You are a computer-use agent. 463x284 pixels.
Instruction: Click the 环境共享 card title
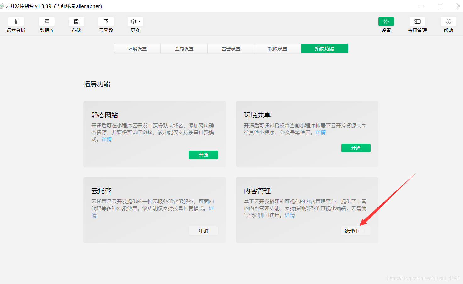point(257,115)
